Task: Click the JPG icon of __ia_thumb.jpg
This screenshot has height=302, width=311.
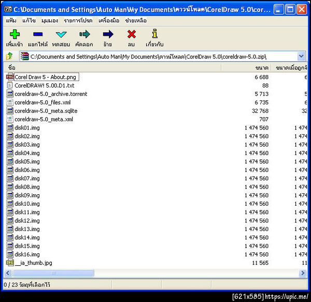Action: point(10,263)
